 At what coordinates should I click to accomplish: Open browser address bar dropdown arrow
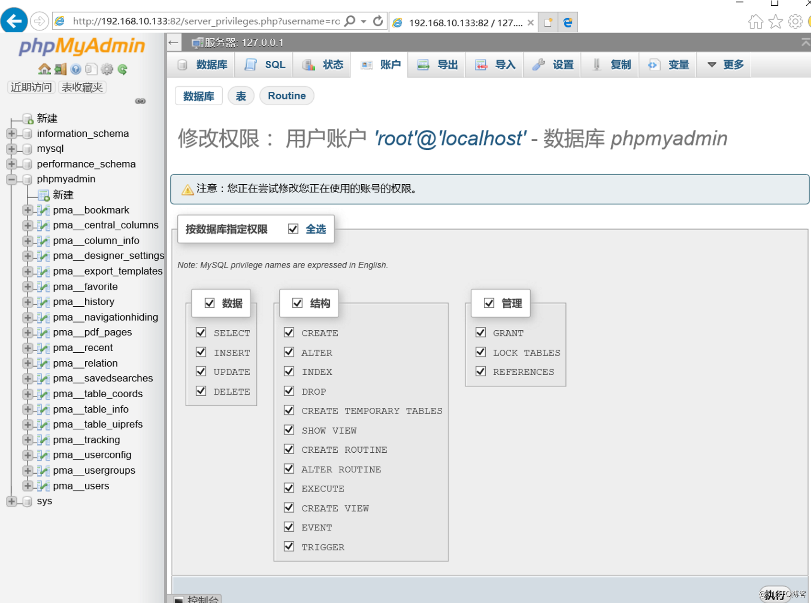tap(364, 22)
